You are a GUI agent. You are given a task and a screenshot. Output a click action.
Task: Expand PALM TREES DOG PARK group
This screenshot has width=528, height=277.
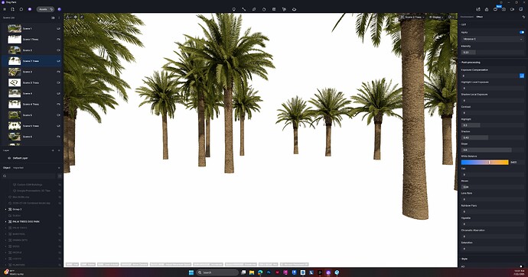[5, 221]
